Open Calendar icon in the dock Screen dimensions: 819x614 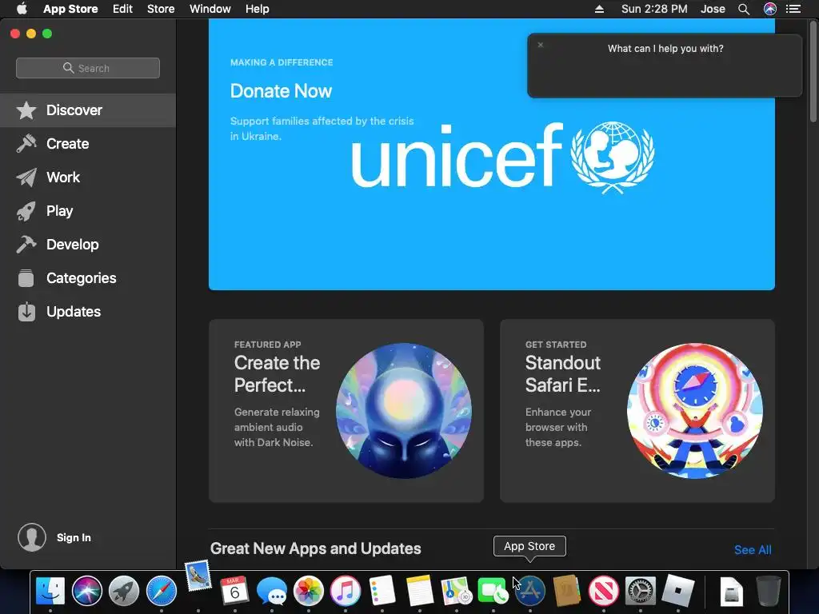(x=234, y=591)
